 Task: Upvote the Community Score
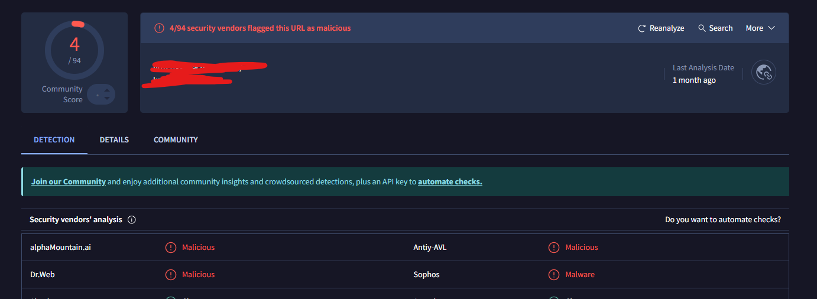point(107,90)
